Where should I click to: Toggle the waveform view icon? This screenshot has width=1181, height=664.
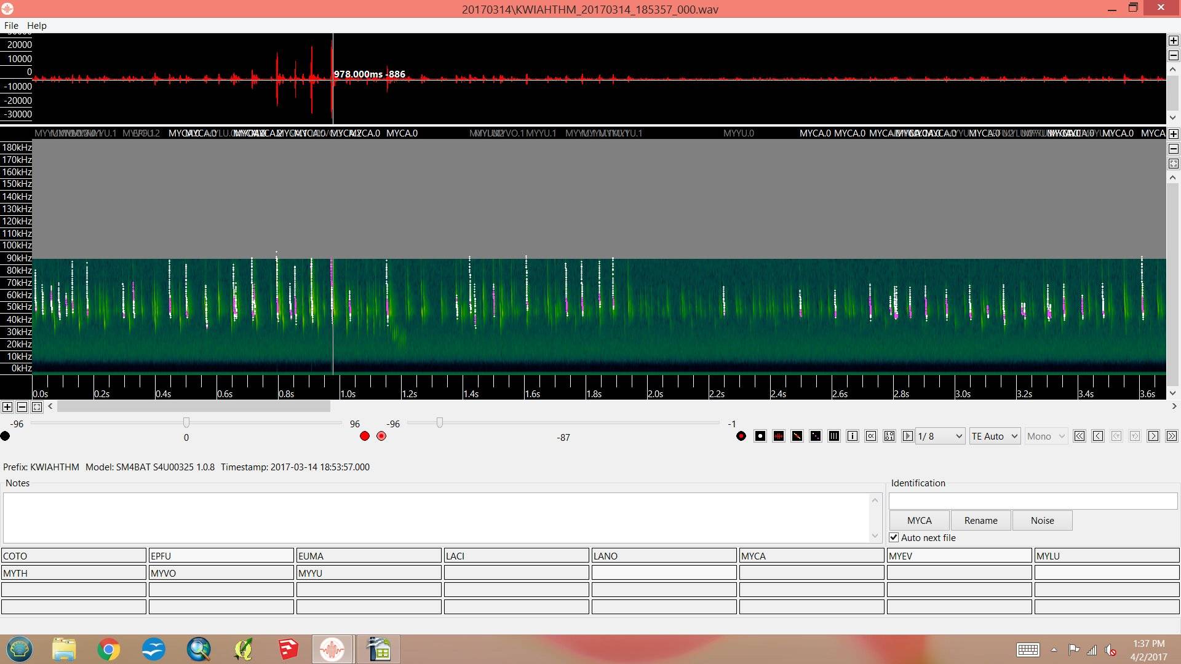point(779,437)
